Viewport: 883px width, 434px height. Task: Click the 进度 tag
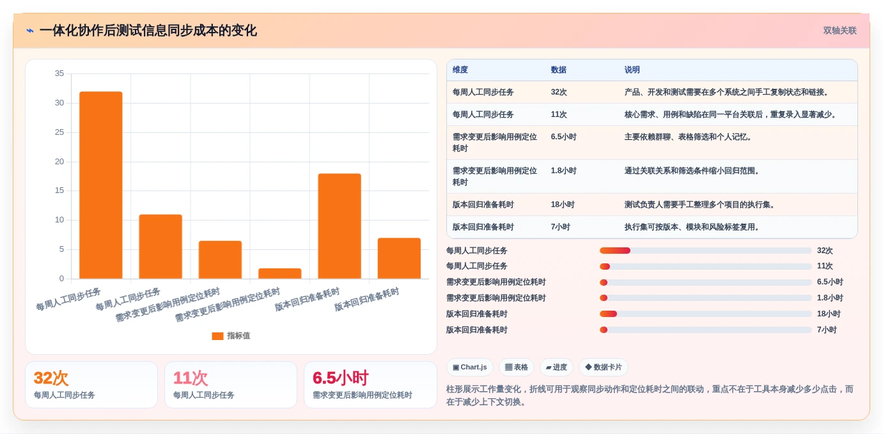point(556,368)
